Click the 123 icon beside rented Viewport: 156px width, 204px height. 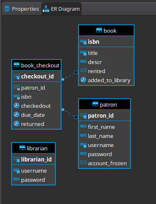[83, 71]
